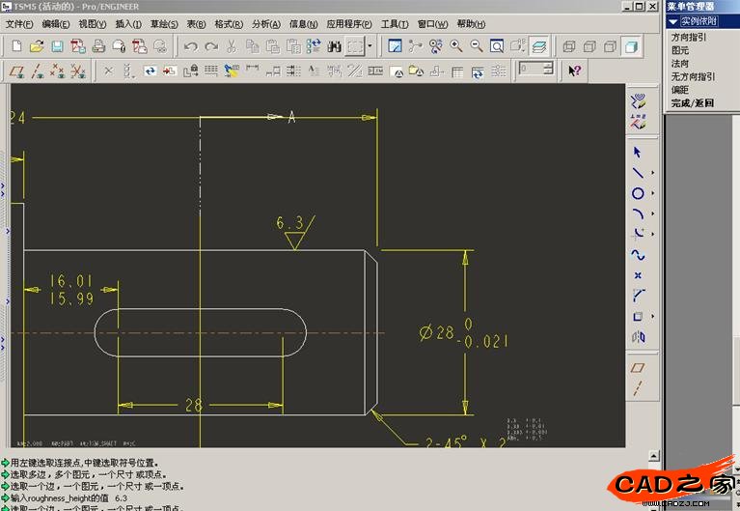Screen dimensions: 740x511
Task: Open a file with the folder icon
Action: [37, 45]
